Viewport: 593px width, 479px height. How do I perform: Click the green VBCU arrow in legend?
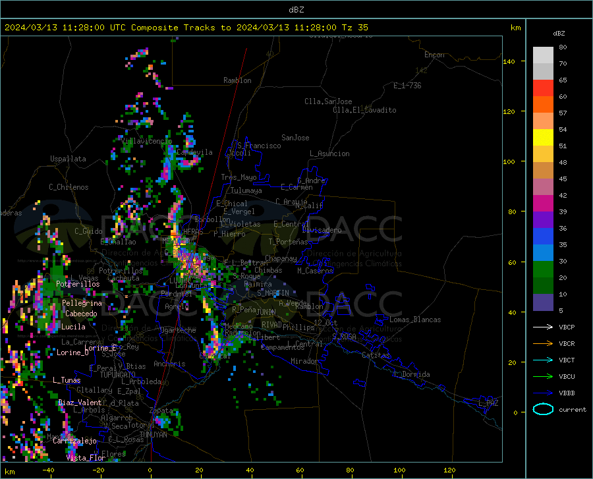[x=543, y=377]
